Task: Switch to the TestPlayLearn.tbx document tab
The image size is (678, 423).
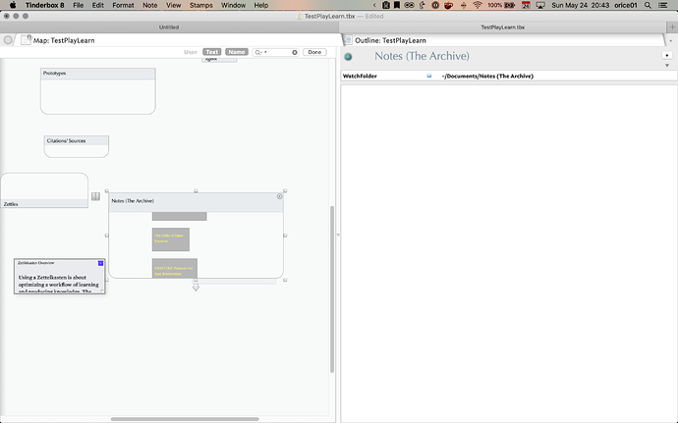Action: [502, 26]
